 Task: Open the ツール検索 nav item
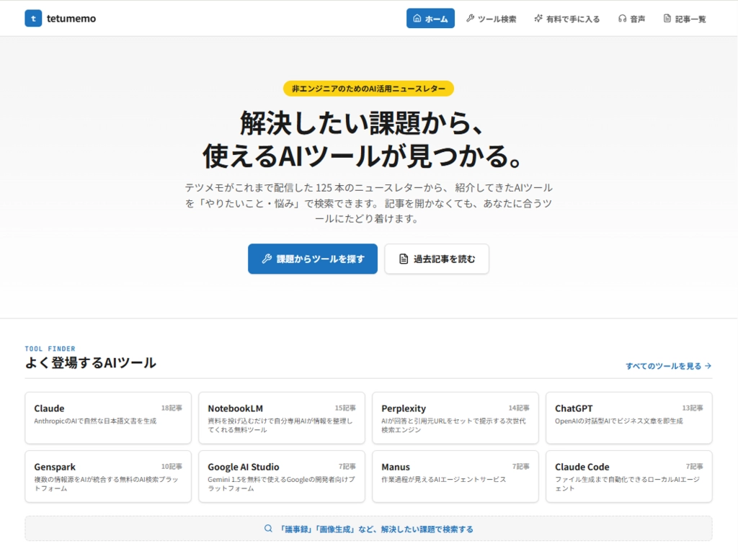point(492,19)
